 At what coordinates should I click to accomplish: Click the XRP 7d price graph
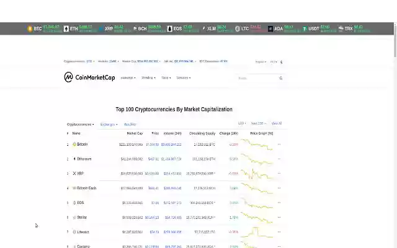pyautogui.click(x=257, y=174)
